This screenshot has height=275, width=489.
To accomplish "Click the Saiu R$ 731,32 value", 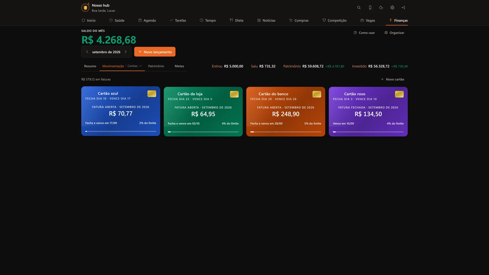I will (x=267, y=66).
